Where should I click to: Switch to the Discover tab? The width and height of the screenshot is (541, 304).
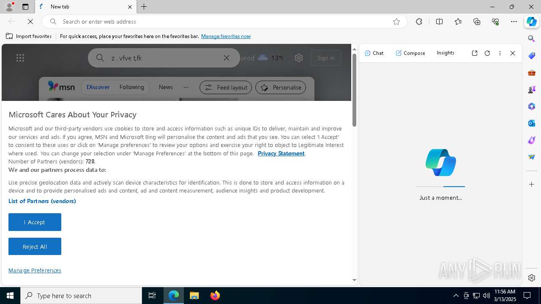pyautogui.click(x=98, y=87)
